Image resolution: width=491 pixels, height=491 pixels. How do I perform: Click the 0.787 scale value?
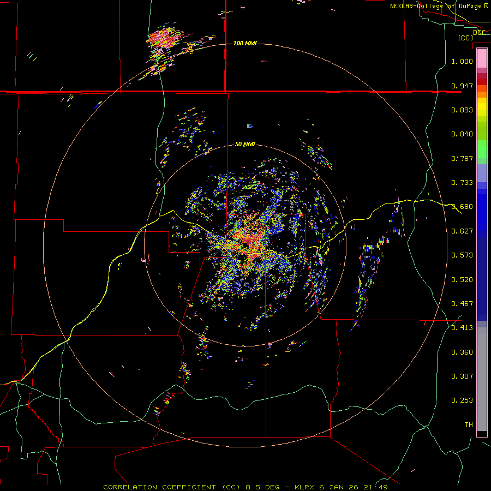[462, 158]
